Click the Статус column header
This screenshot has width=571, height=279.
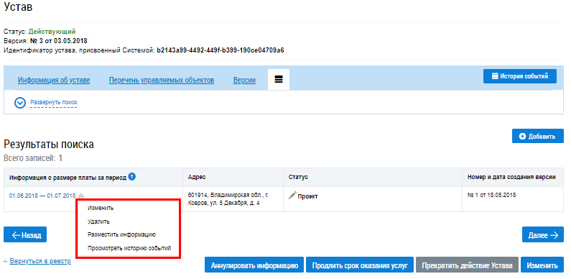pyautogui.click(x=298, y=177)
